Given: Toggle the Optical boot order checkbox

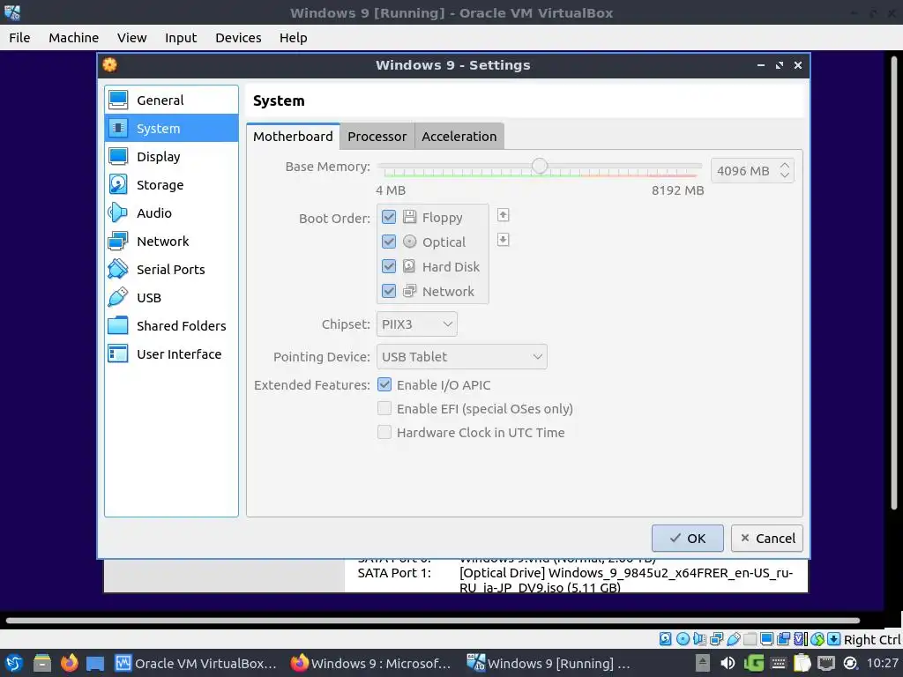Looking at the screenshot, I should point(389,242).
